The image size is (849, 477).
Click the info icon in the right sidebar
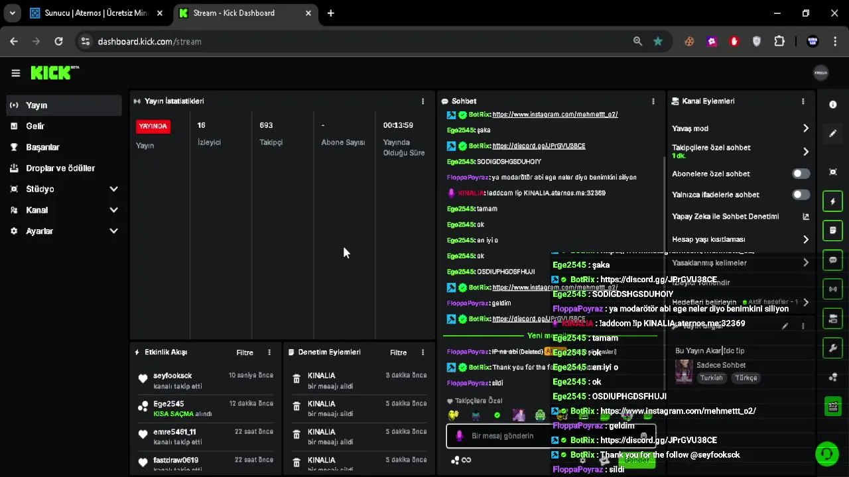click(833, 105)
